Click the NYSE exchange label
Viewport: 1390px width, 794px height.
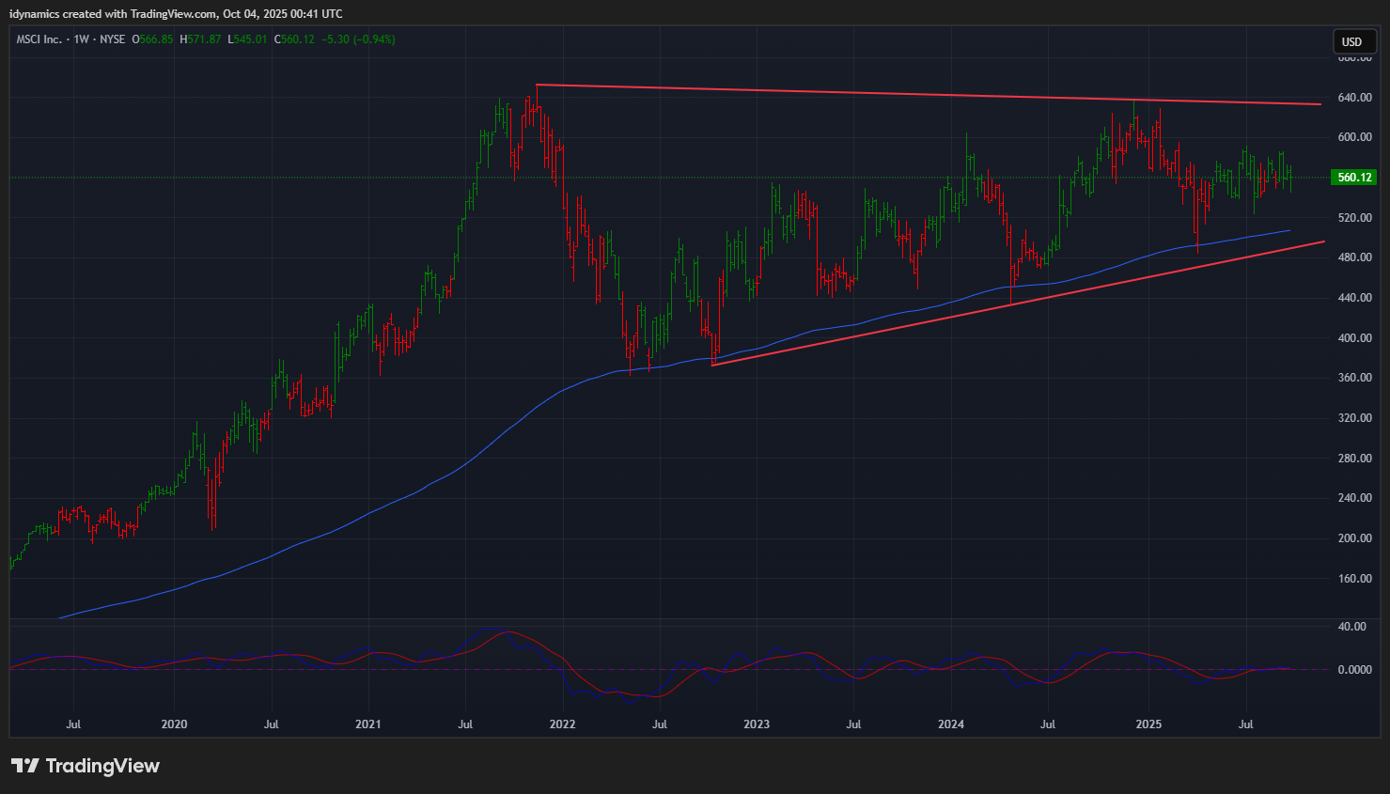[112, 39]
